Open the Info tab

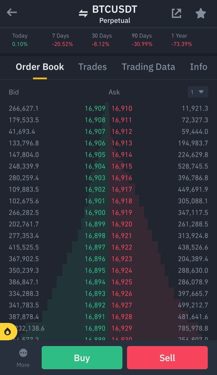point(198,67)
